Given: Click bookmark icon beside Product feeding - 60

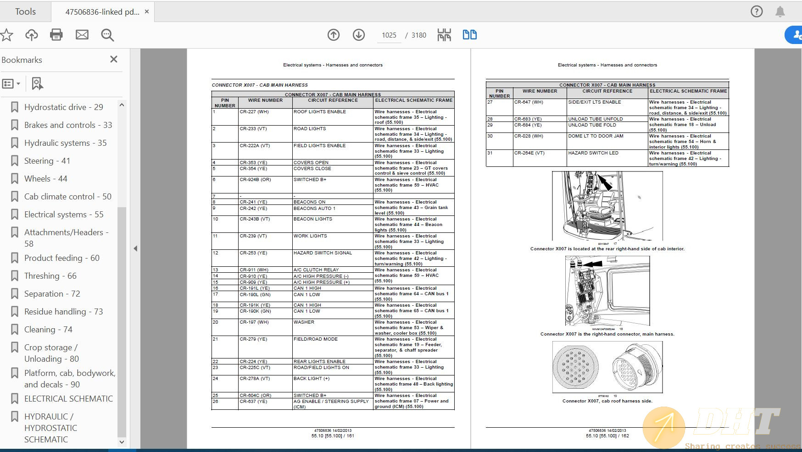Looking at the screenshot, I should (x=15, y=258).
